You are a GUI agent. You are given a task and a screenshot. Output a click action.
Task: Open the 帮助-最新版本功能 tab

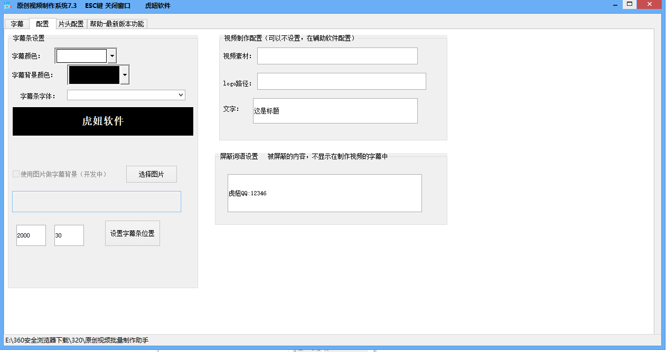[x=117, y=24]
